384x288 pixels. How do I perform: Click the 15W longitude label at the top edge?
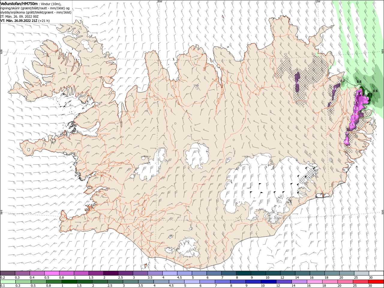318,1
